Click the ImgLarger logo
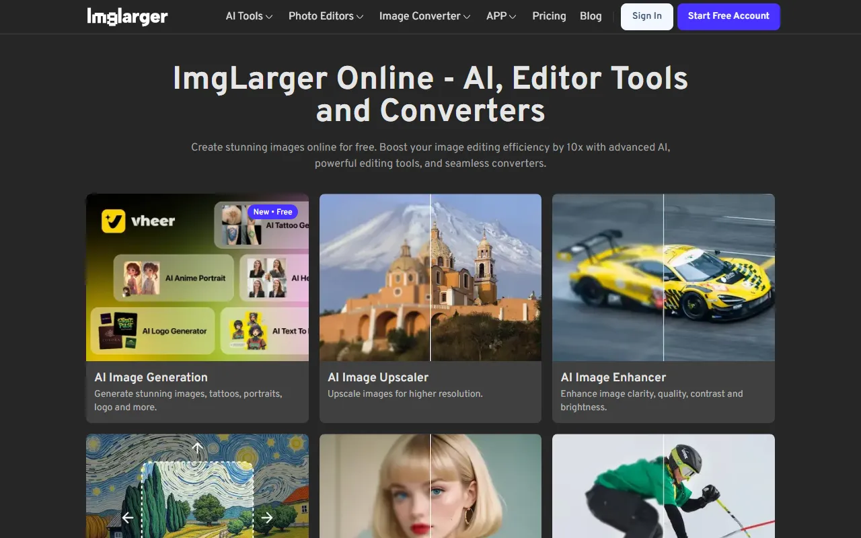Image resolution: width=861 pixels, height=538 pixels. 127,17
